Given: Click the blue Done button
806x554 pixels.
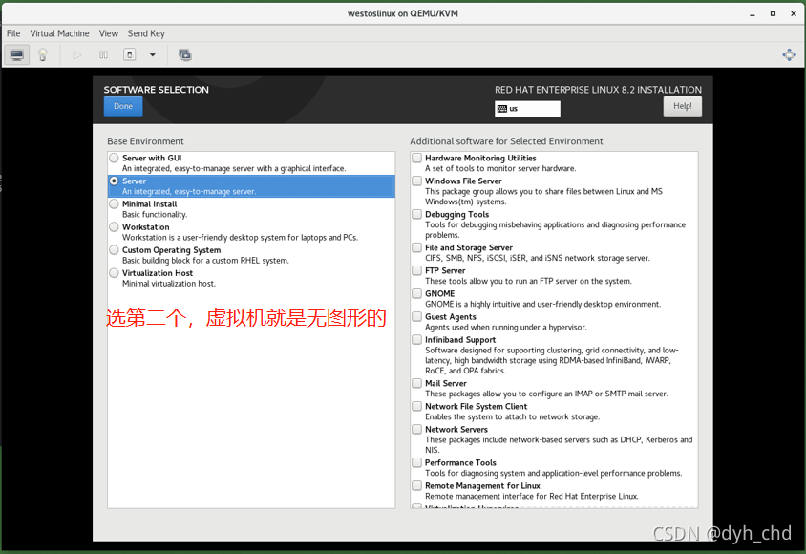Looking at the screenshot, I should (x=123, y=106).
